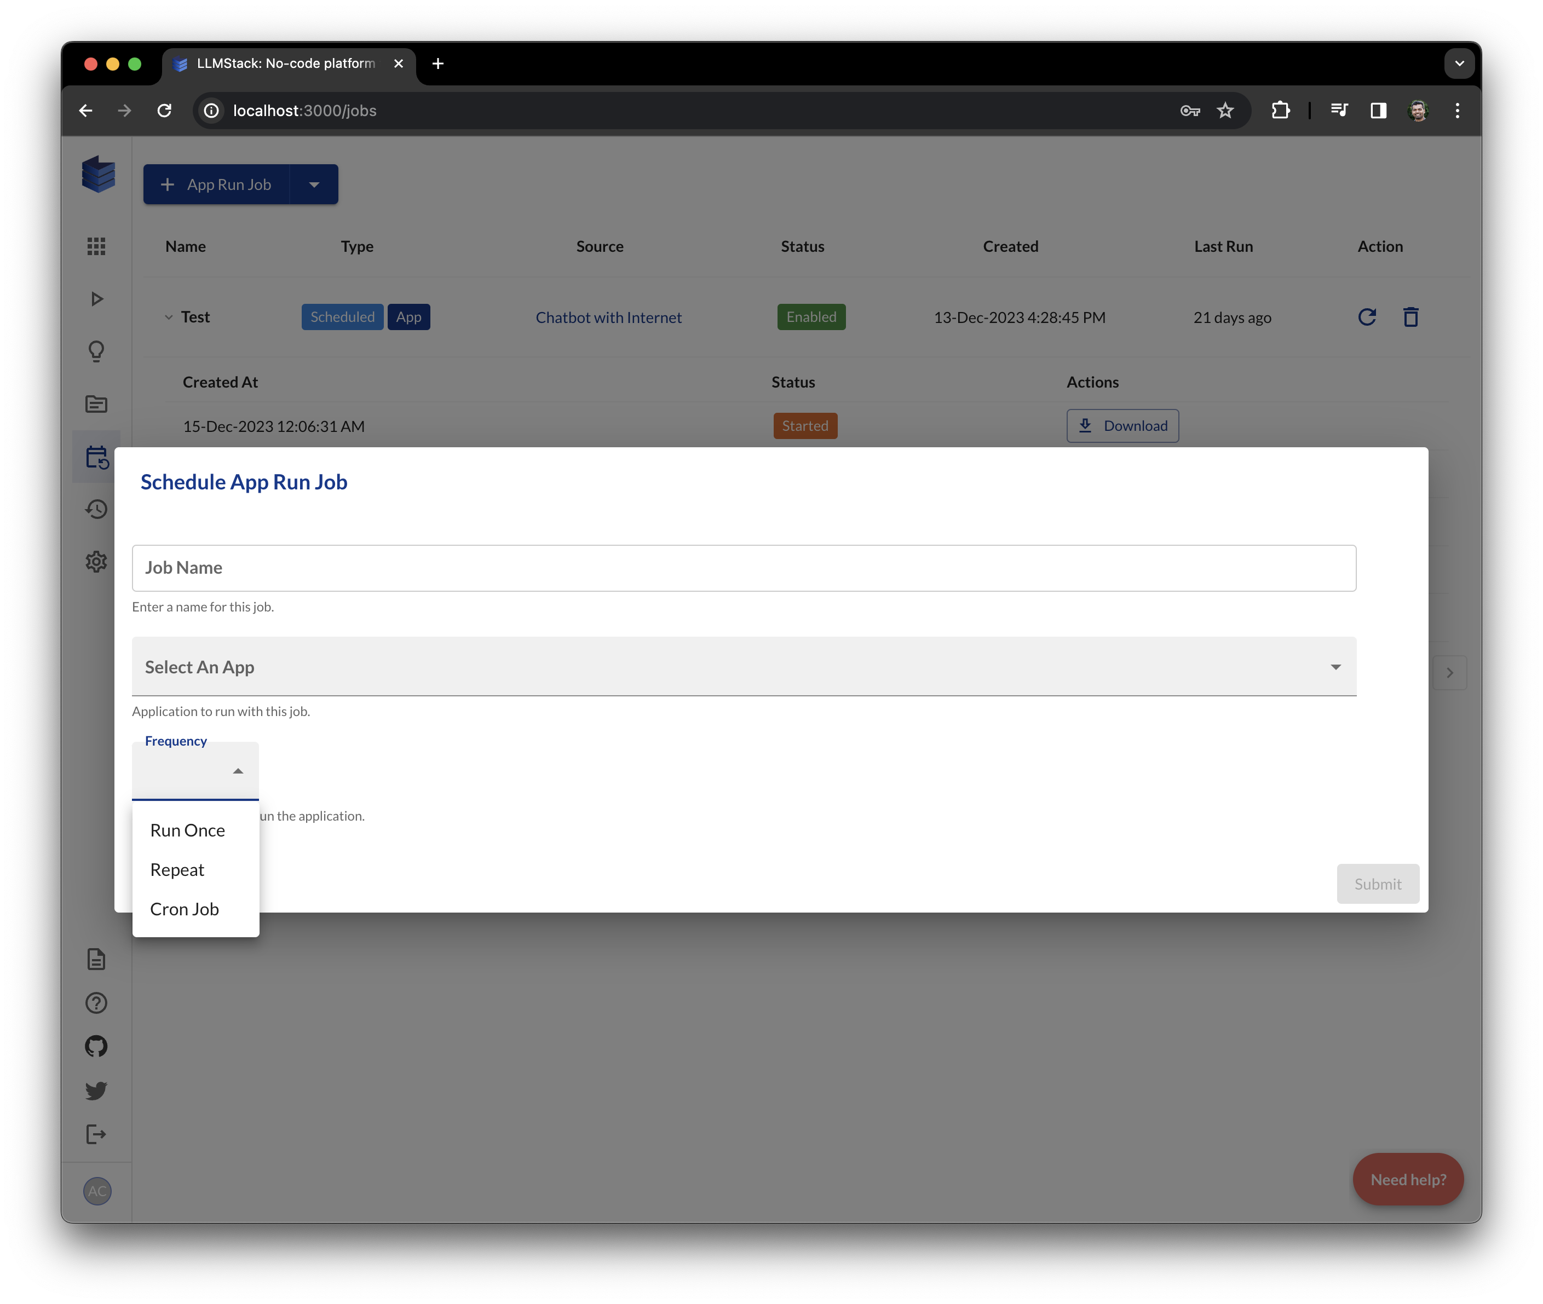Expand the App Run Job button arrow
1543x1304 pixels.
pyautogui.click(x=314, y=185)
